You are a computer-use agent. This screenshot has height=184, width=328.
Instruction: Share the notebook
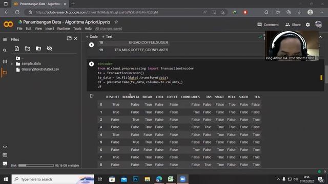click(x=293, y=25)
